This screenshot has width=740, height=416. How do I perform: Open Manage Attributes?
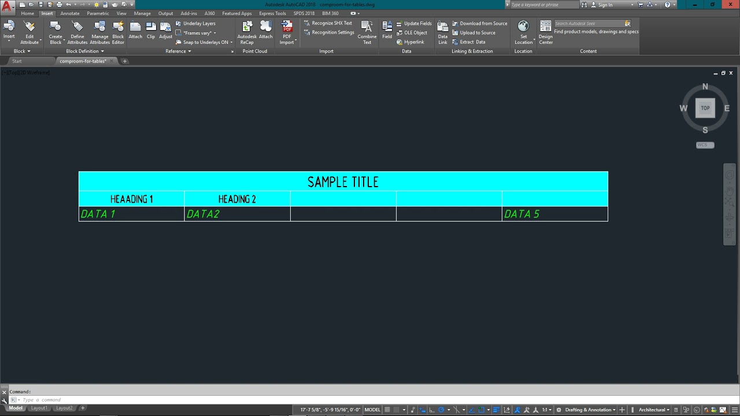[99, 32]
